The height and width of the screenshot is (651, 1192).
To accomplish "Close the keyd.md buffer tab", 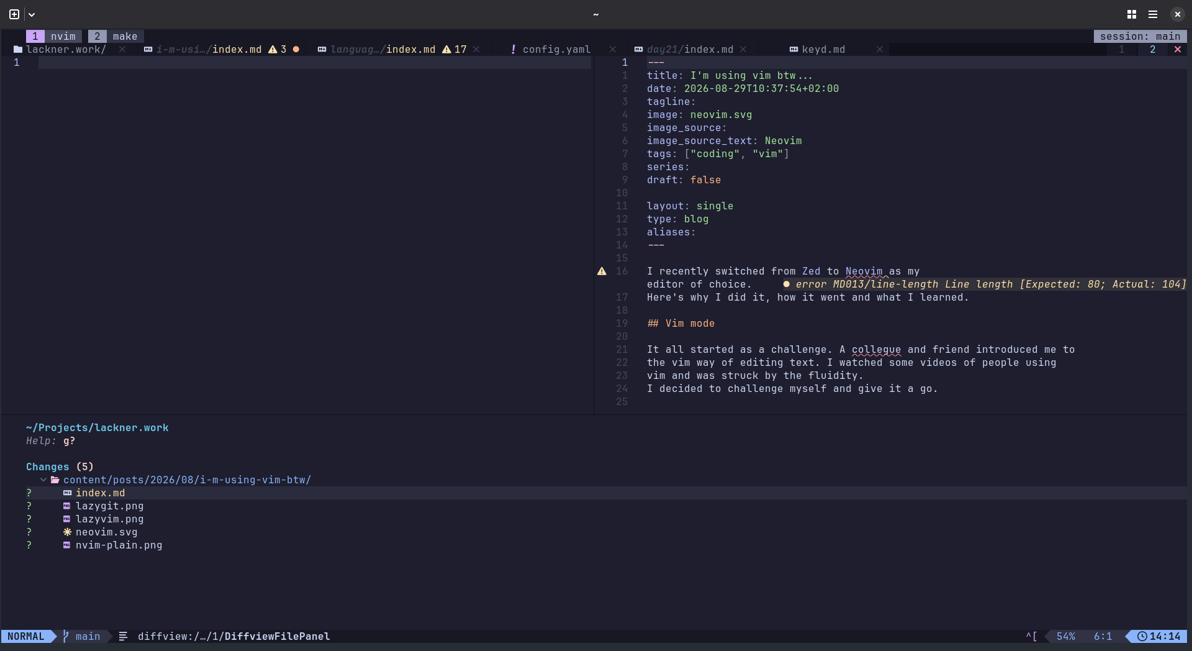I will click(x=880, y=49).
